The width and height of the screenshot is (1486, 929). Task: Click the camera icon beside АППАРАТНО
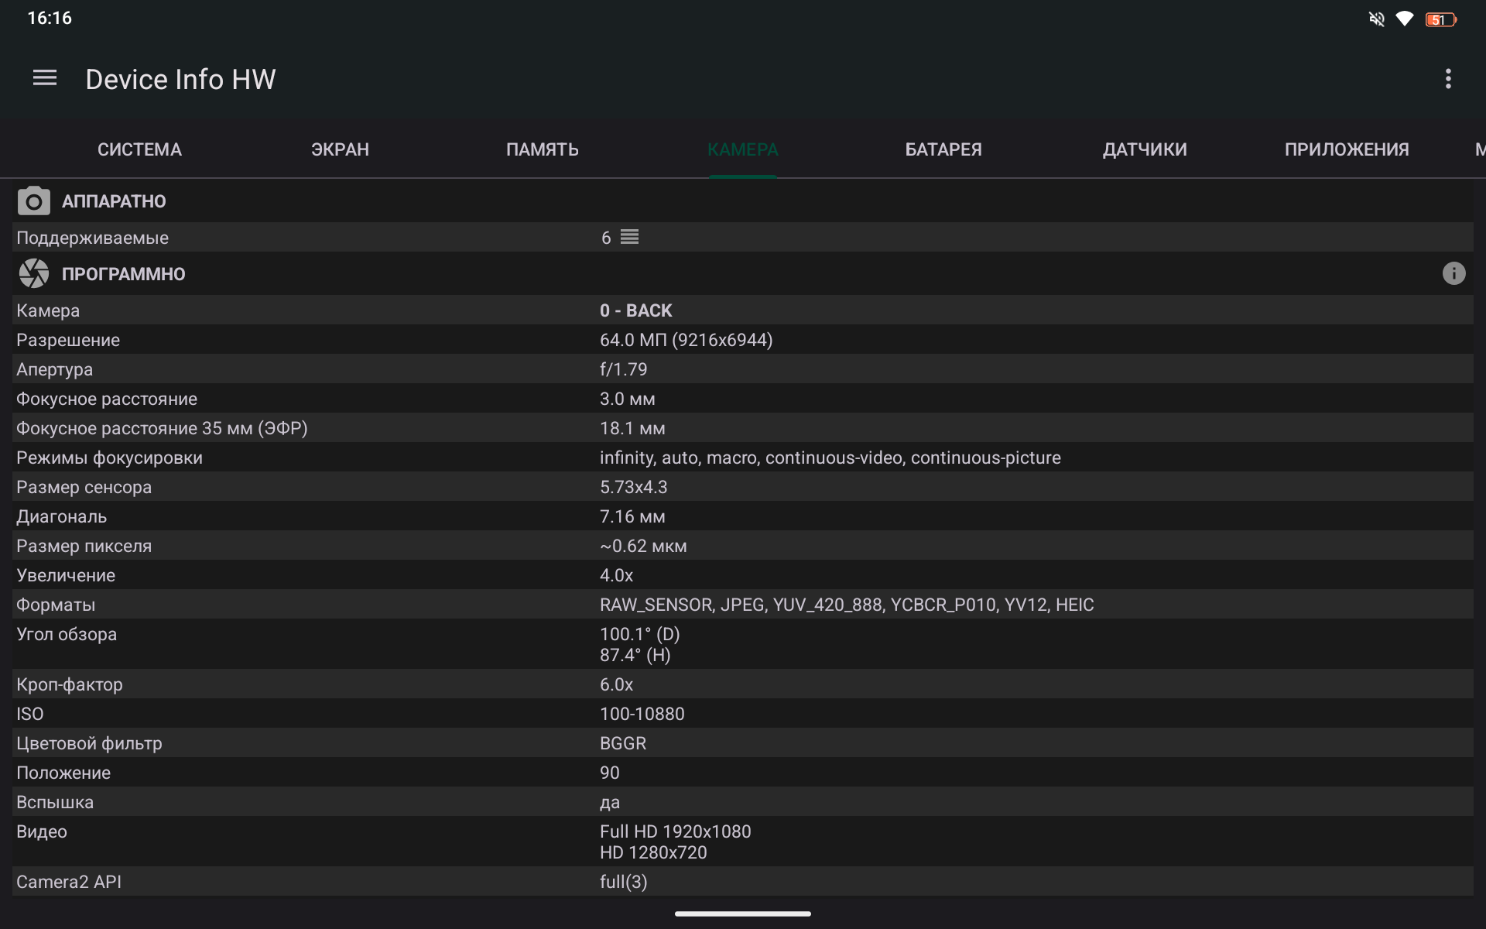tap(33, 201)
